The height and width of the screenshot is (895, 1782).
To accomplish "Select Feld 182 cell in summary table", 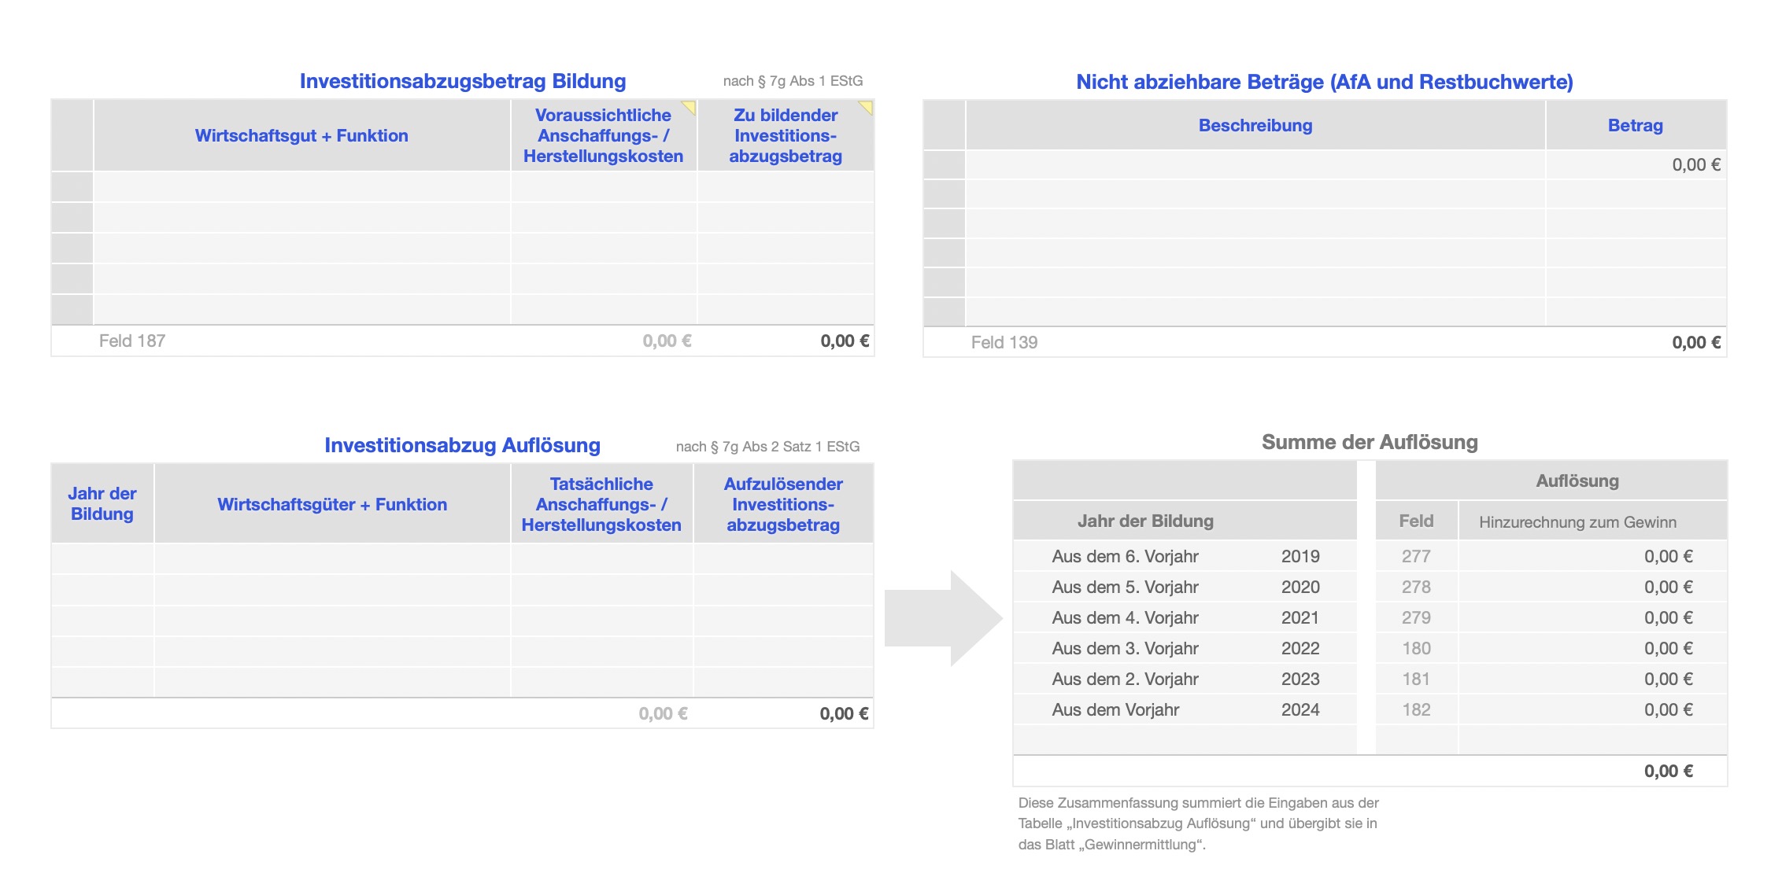I will click(x=1416, y=709).
